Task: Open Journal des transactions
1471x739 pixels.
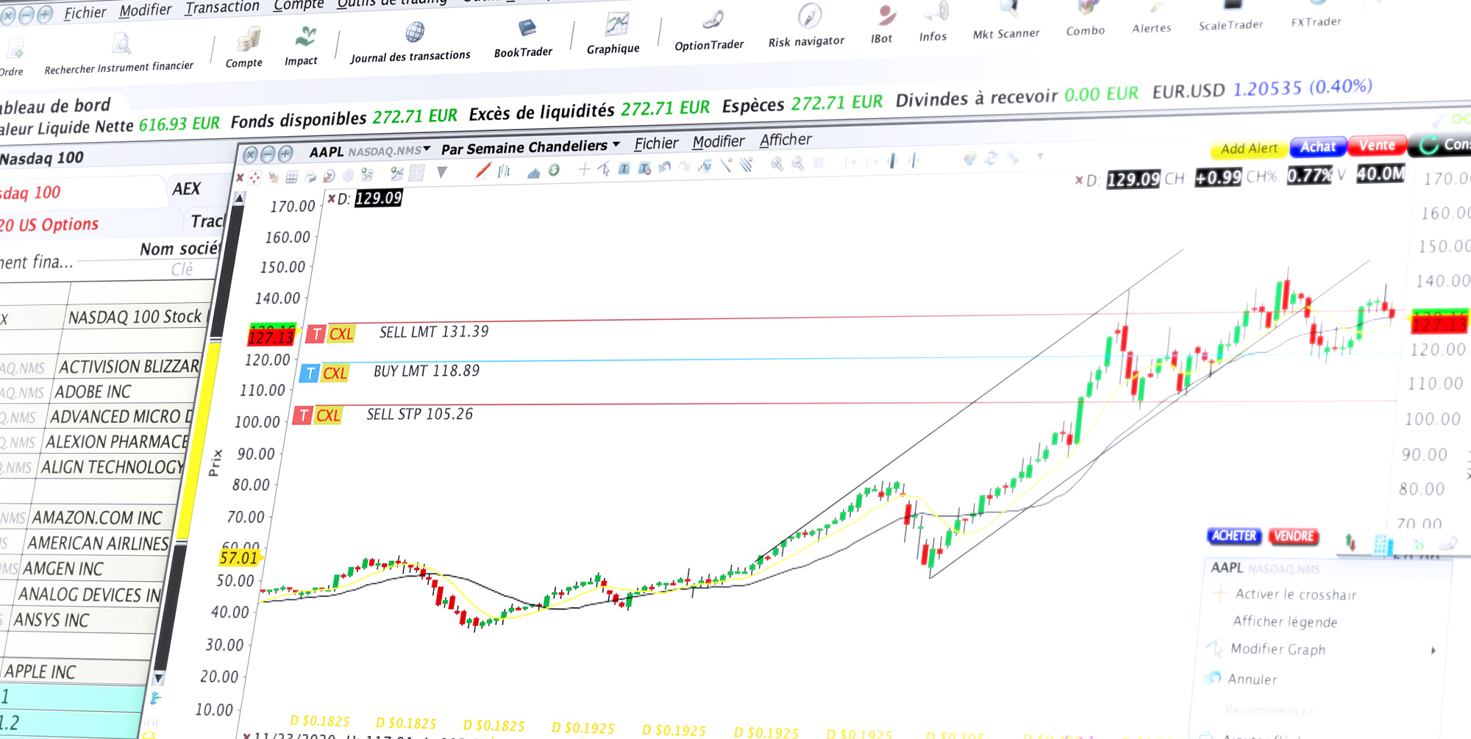Action: (x=410, y=43)
